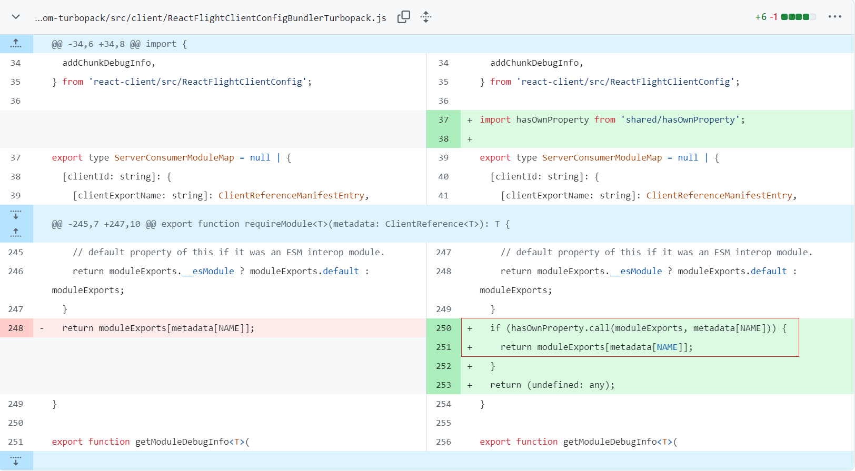Click the +6 -1 diffstat indicator
The width and height of the screenshot is (855, 471).
pyautogui.click(x=784, y=17)
